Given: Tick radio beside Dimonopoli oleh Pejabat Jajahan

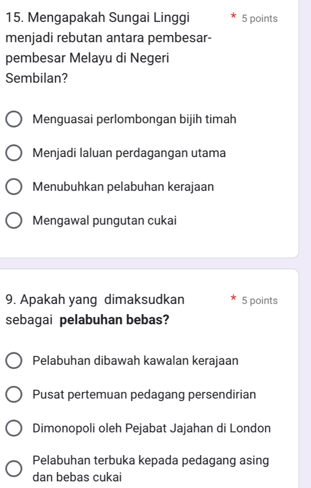Looking at the screenshot, I should [x=14, y=428].
